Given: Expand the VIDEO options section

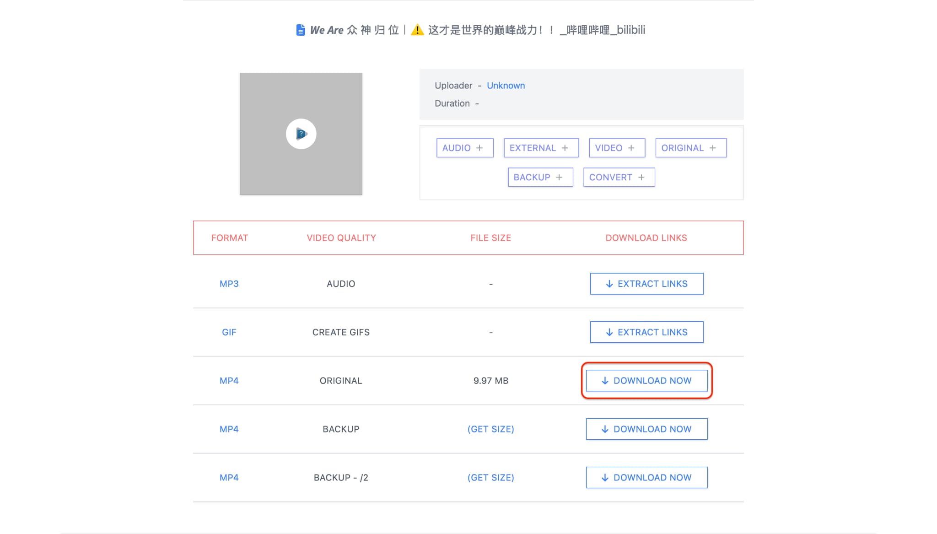Looking at the screenshot, I should point(616,148).
